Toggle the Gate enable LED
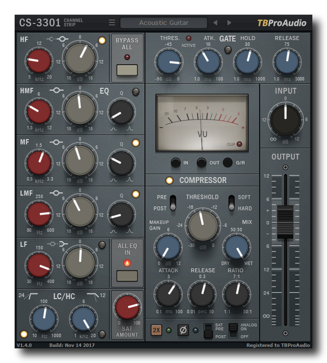This screenshot has height=363, width=327. 228,50
